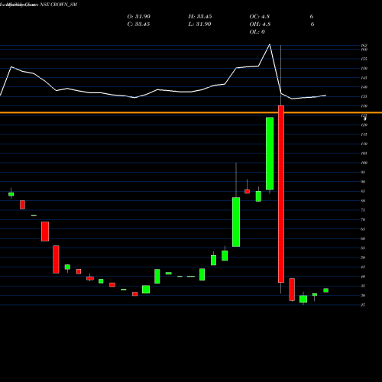This screenshot has width=382, height=382.
Task: Click the 80 price axis label
Action: point(363,201)
